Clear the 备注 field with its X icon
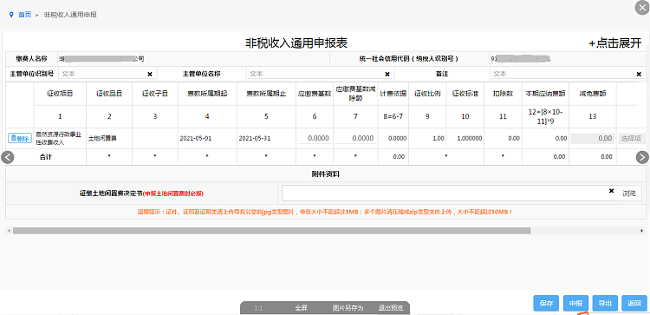This screenshot has height=315, width=650. [x=639, y=74]
